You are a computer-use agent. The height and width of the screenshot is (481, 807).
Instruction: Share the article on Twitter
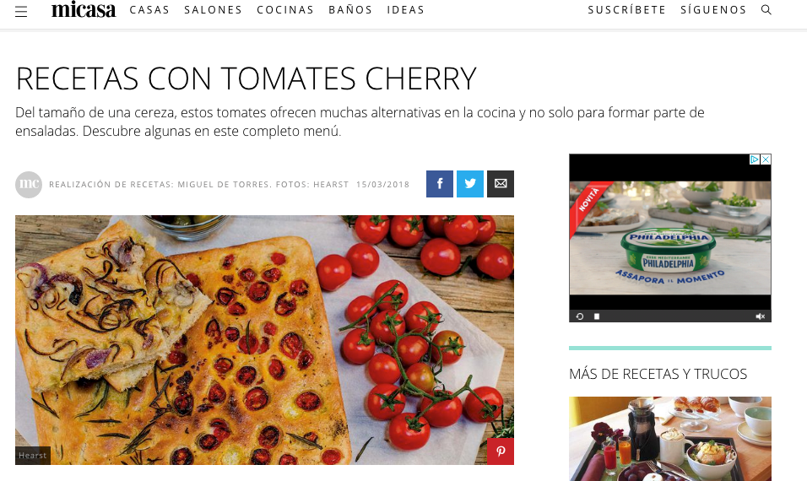point(470,184)
